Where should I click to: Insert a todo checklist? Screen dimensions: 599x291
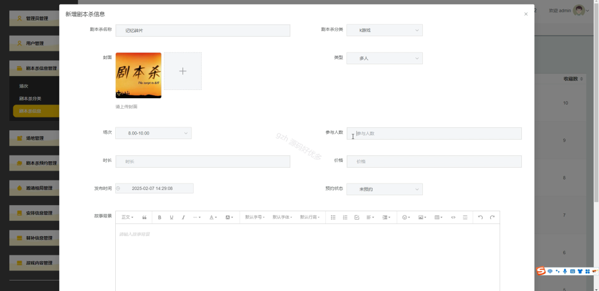357,217
